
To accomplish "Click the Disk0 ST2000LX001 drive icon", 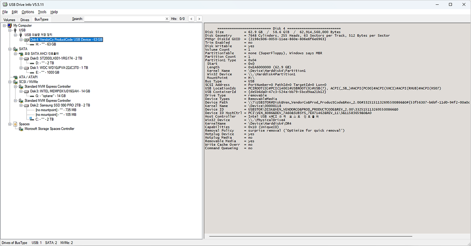I will (x=26, y=58).
